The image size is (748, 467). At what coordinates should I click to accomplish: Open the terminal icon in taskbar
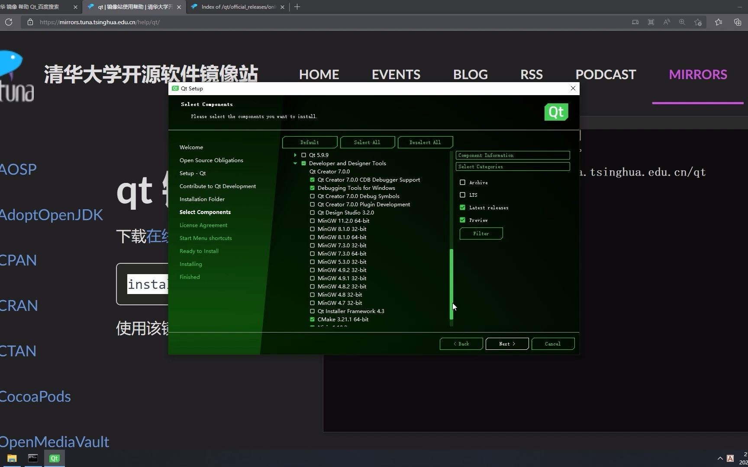coord(33,458)
